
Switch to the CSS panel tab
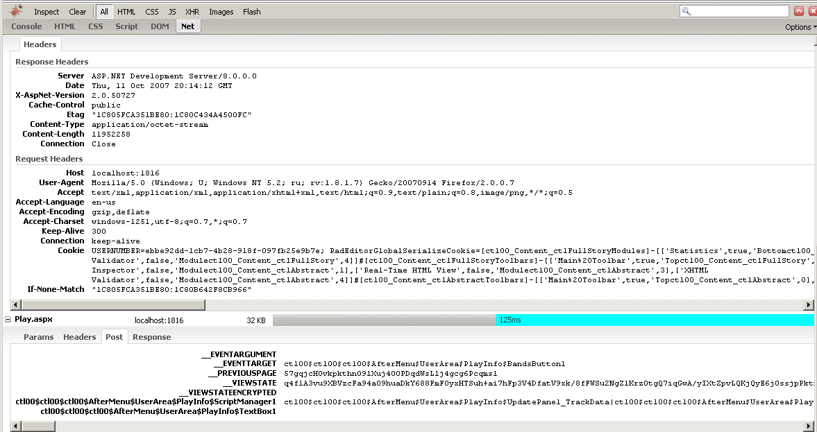[x=95, y=26]
